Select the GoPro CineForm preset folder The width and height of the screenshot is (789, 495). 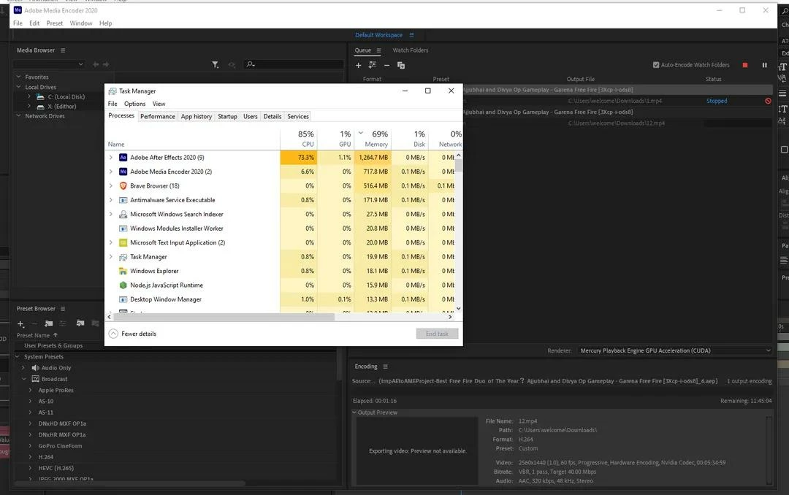[60, 445]
